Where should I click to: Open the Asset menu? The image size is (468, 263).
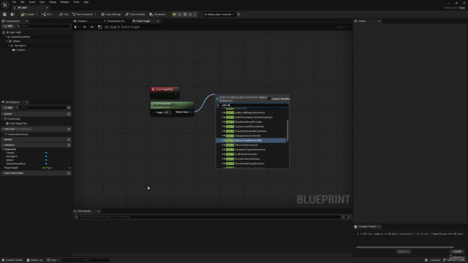click(32, 2)
